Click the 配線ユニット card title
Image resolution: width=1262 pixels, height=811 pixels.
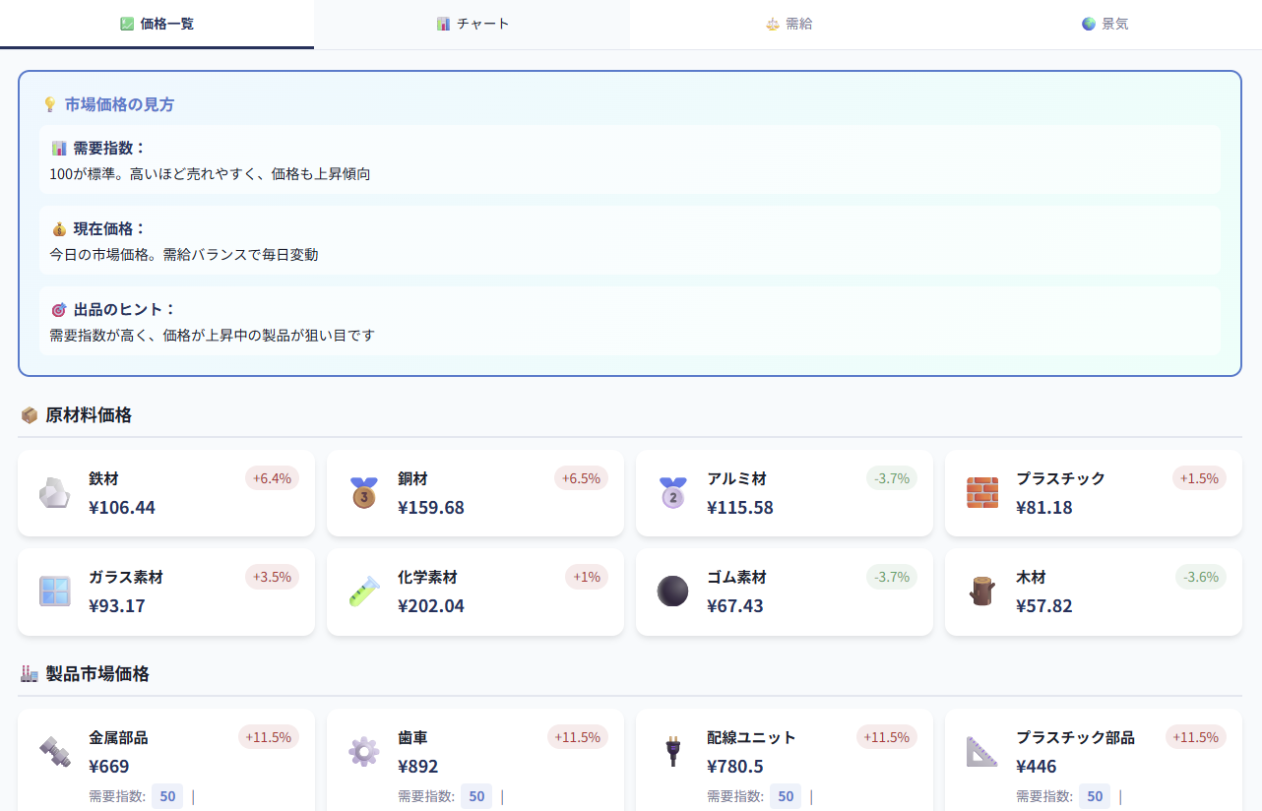(751, 738)
